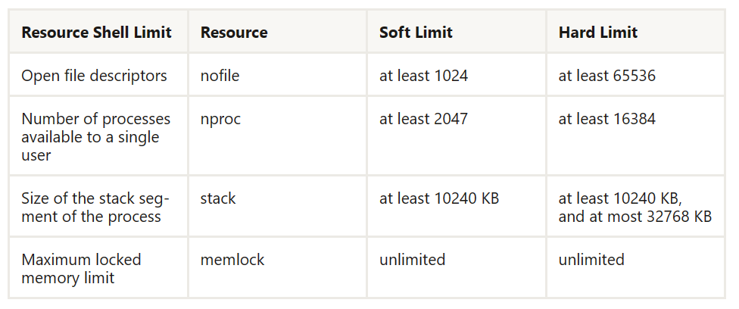Image resolution: width=739 pixels, height=309 pixels.
Task: Click the Soft Limit column header
Action: (x=416, y=33)
